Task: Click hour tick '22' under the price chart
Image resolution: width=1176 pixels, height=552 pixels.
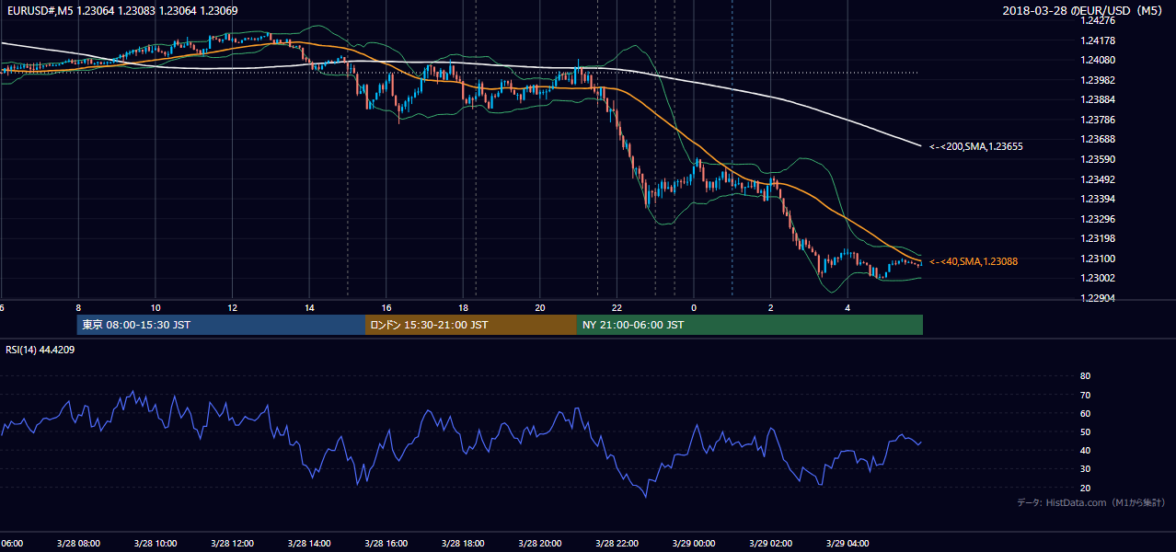Action: (x=617, y=307)
